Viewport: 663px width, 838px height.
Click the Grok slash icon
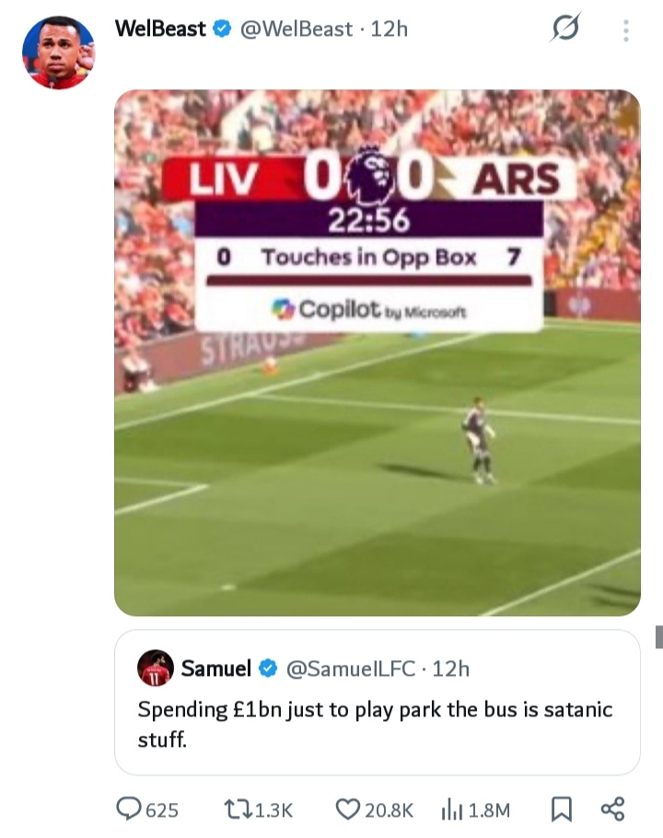(565, 28)
